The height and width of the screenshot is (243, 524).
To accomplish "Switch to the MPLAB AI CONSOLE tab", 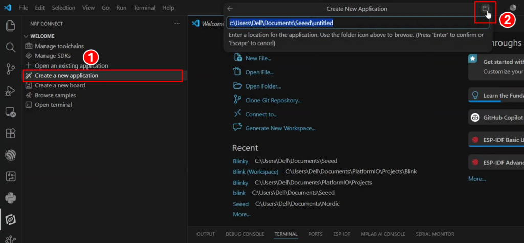I will [383, 234].
